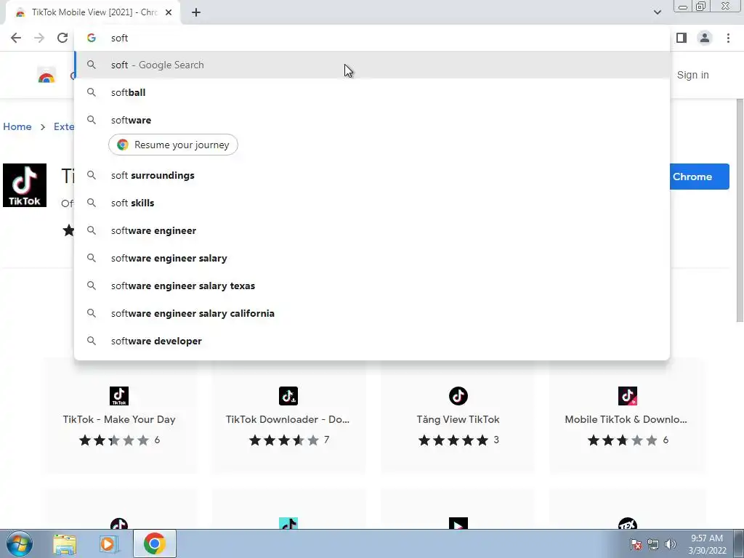Screen dimensions: 744x558
Task: Choose the 'software' suggestion
Action: click(x=372, y=120)
